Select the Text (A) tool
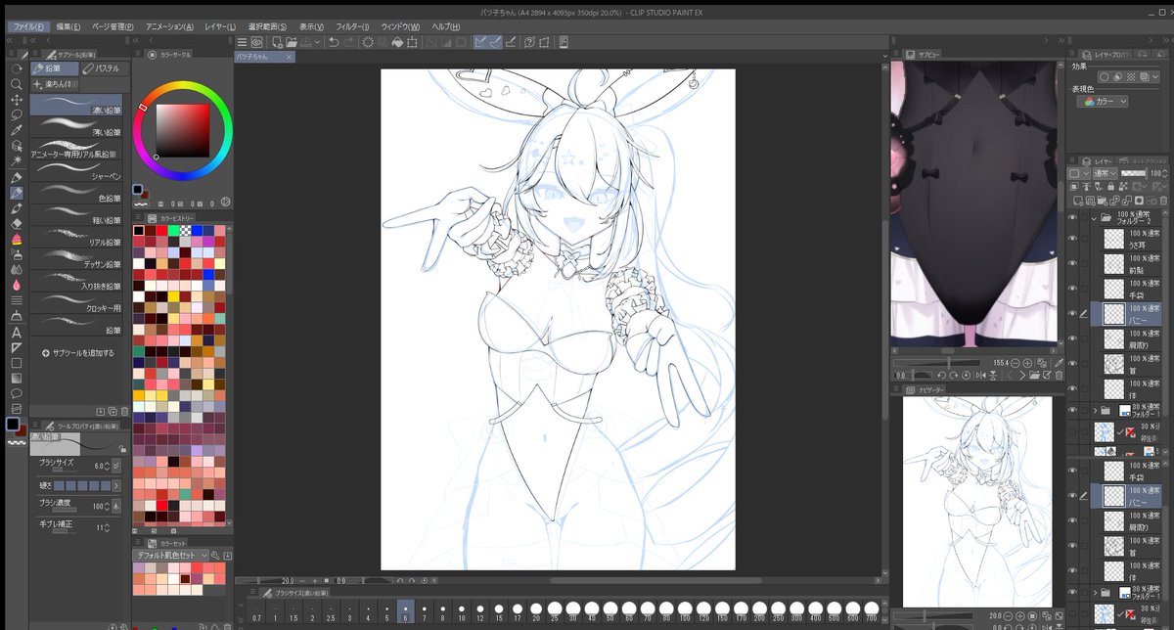The image size is (1174, 630). [16, 332]
